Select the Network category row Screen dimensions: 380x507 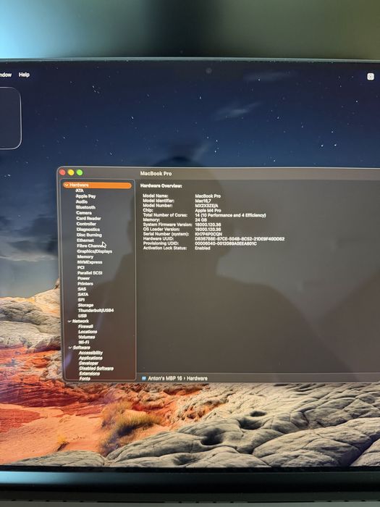(80, 321)
